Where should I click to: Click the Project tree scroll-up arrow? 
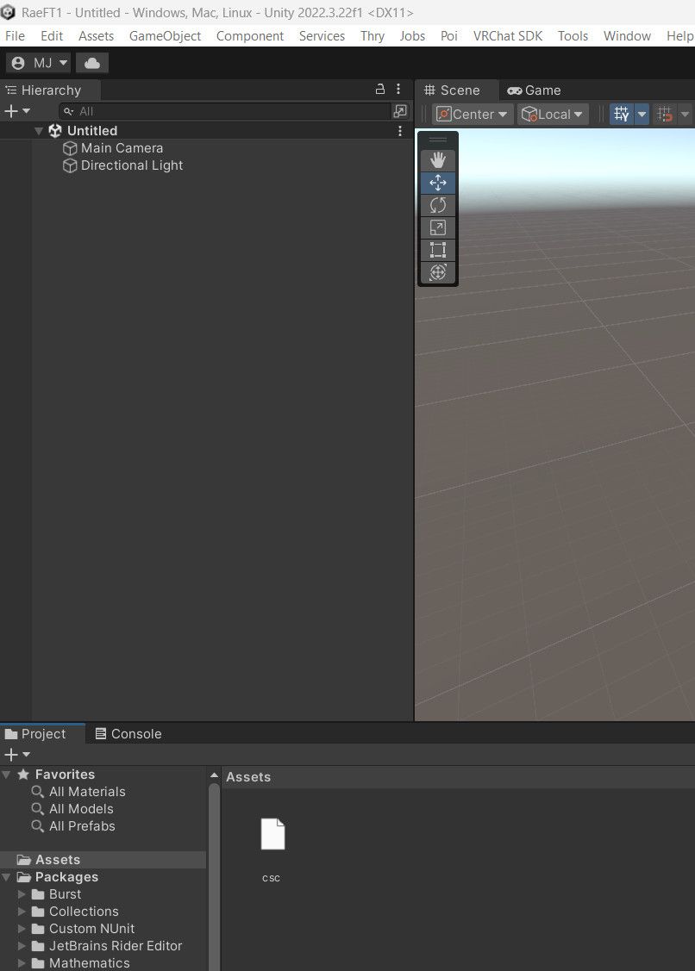click(x=214, y=775)
